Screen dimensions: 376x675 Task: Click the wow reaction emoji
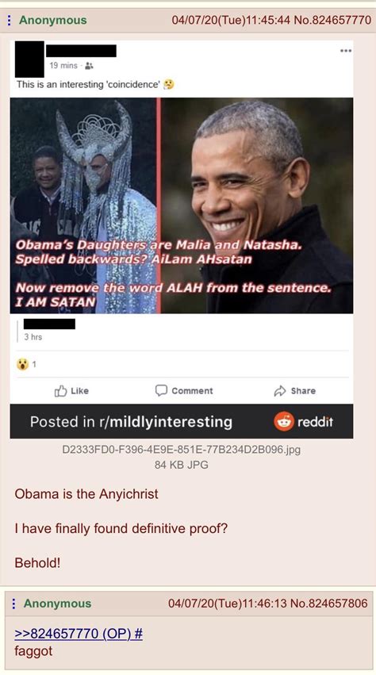[x=22, y=364]
